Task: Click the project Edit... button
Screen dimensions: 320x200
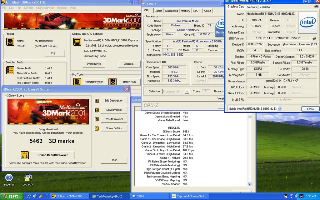Action: pos(55,53)
